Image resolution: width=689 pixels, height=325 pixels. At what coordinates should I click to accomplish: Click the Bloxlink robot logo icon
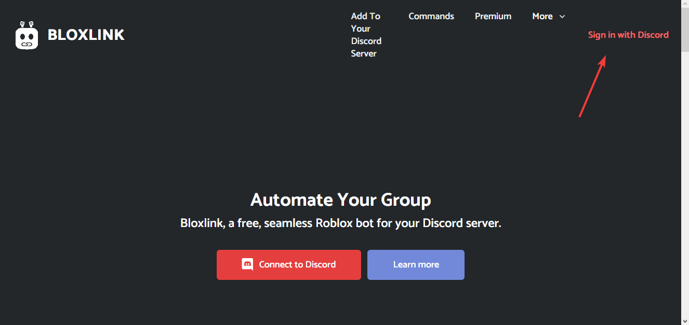27,35
